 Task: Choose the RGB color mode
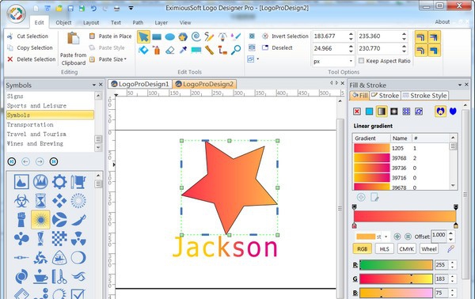362,248
